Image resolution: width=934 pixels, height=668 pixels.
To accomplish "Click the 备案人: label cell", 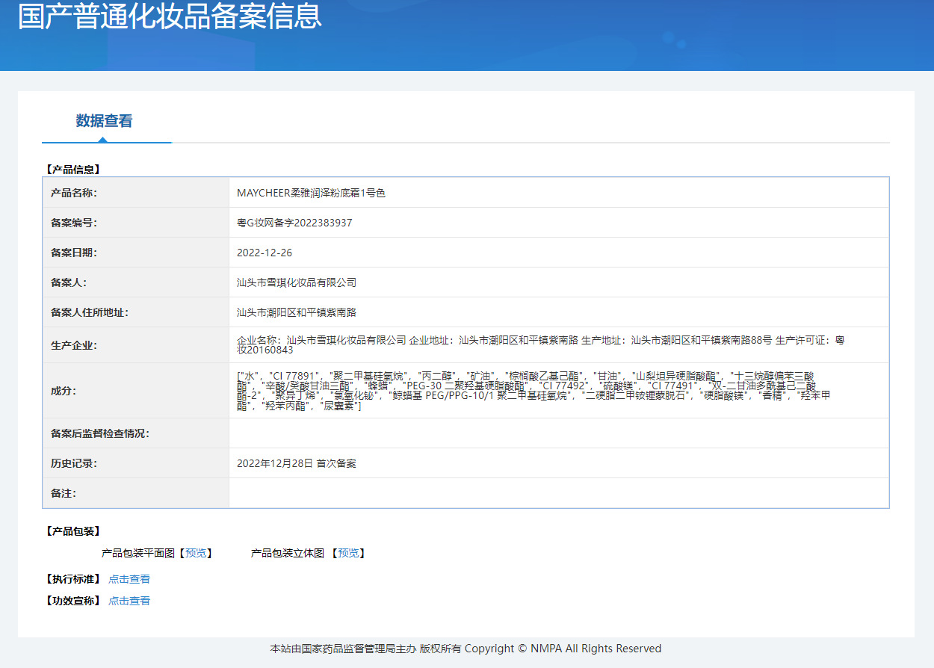I will pos(136,282).
